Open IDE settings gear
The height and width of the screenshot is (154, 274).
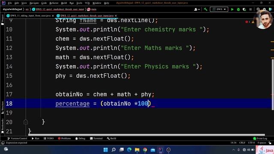pos(264,9)
